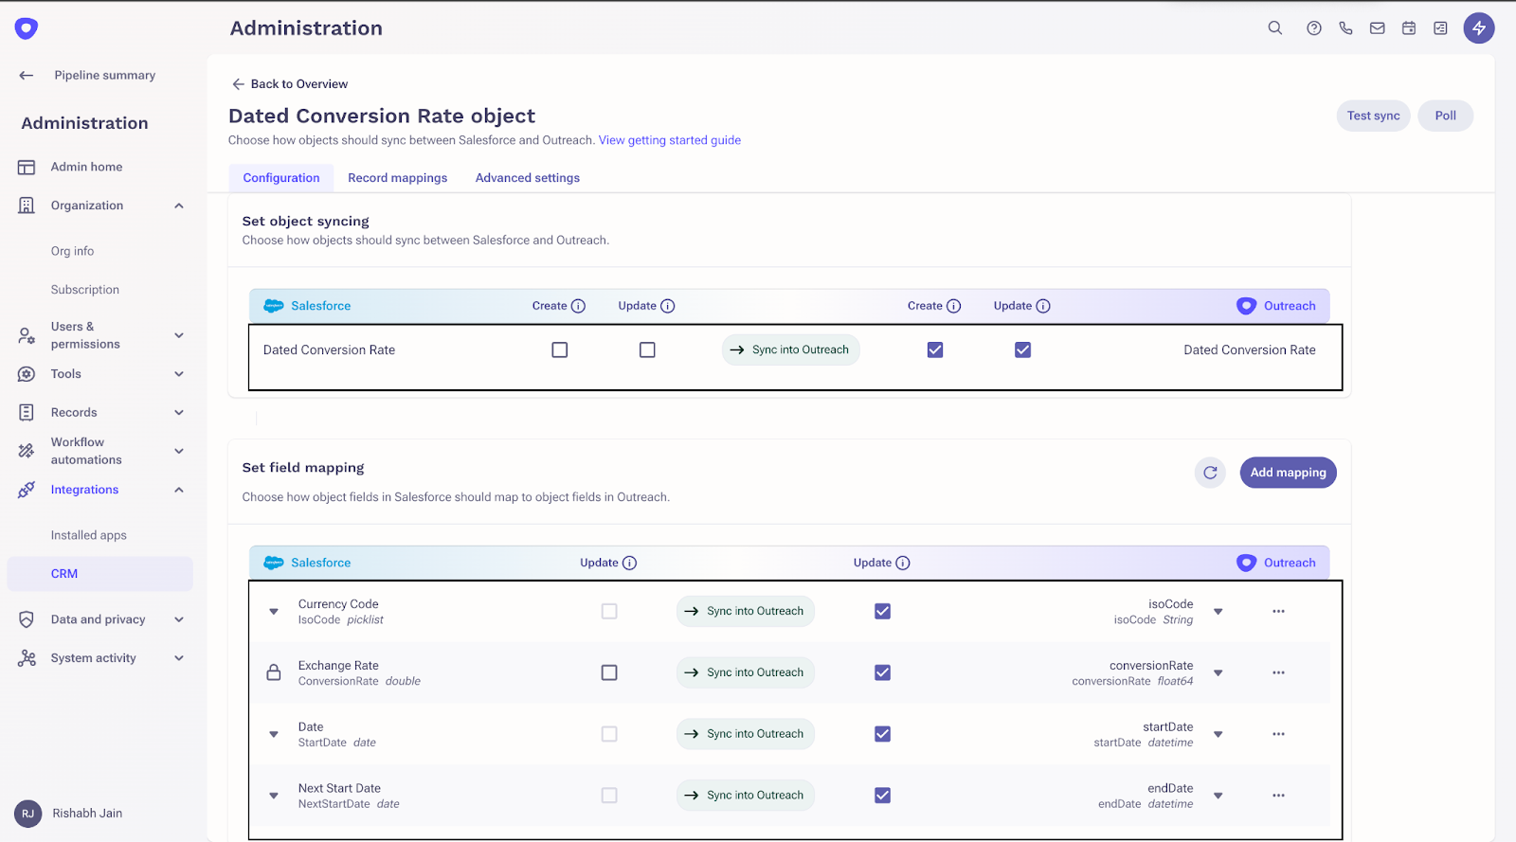Open the isoCode Outreach field dropdown
The image size is (1516, 842).
tap(1218, 612)
